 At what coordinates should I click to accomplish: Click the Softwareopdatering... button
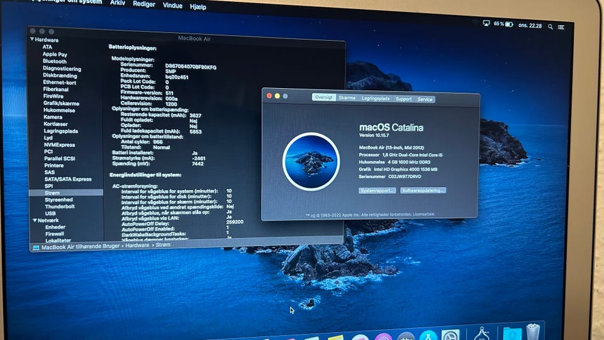coord(423,190)
